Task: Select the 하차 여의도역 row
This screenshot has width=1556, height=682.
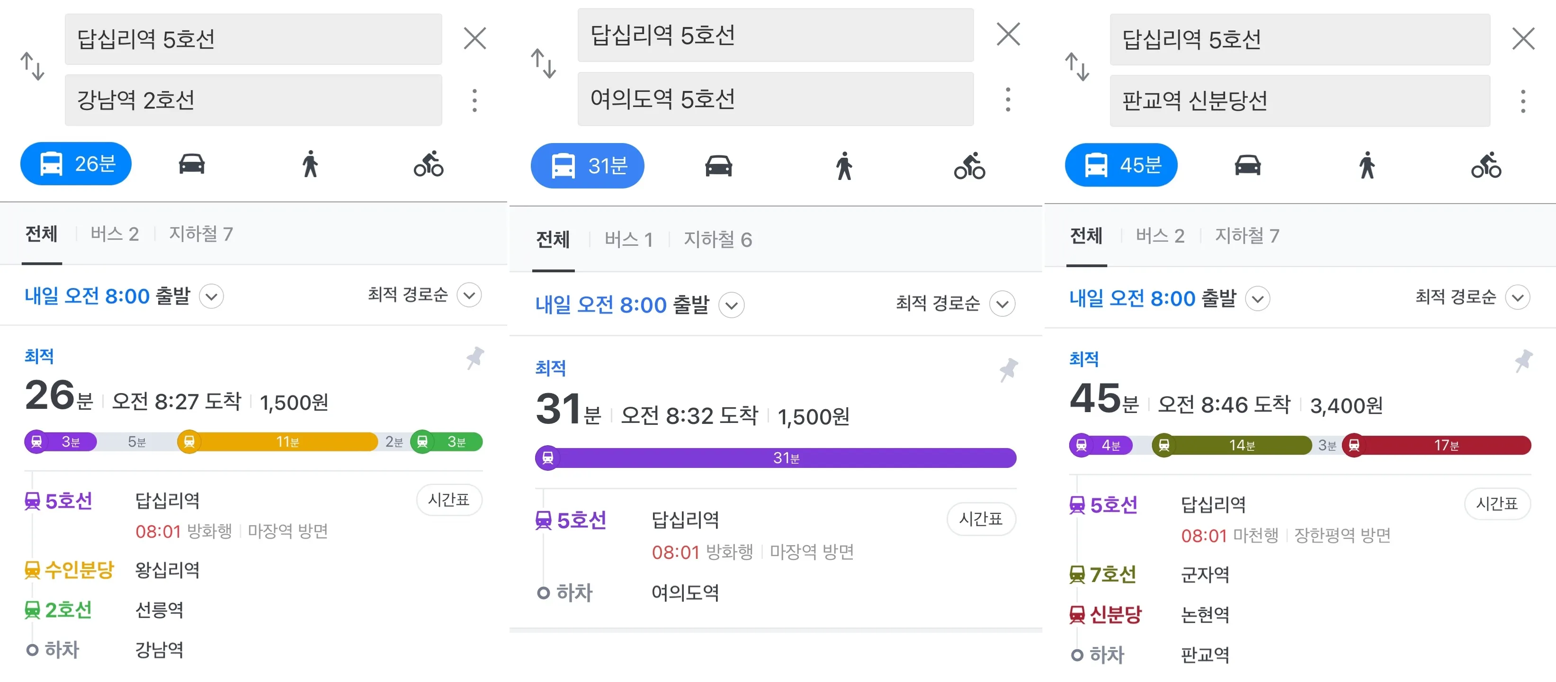Action: pyautogui.click(x=627, y=592)
